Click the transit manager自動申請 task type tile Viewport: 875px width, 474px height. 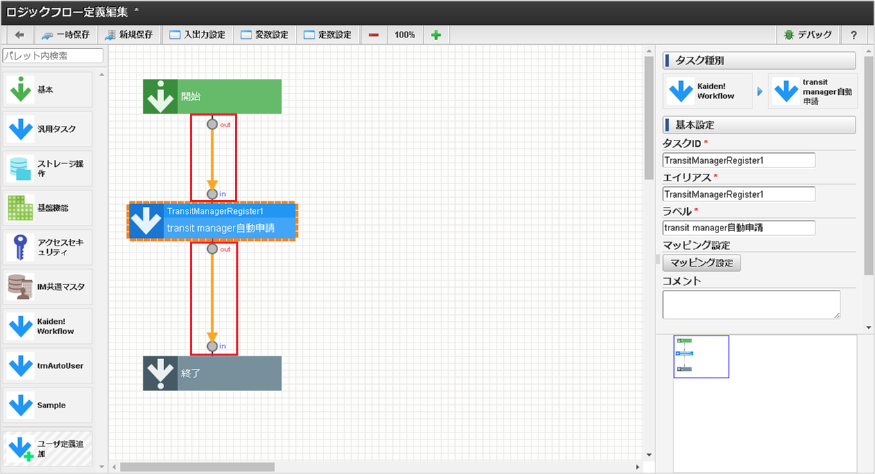[813, 91]
